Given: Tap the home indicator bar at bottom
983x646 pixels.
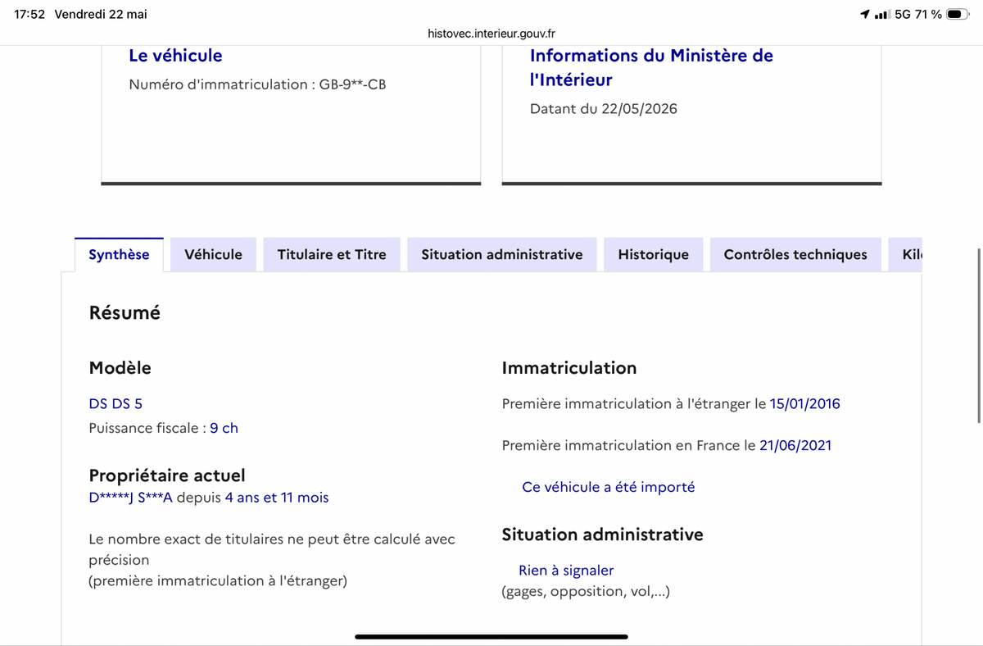Looking at the screenshot, I should pyautogui.click(x=491, y=636).
